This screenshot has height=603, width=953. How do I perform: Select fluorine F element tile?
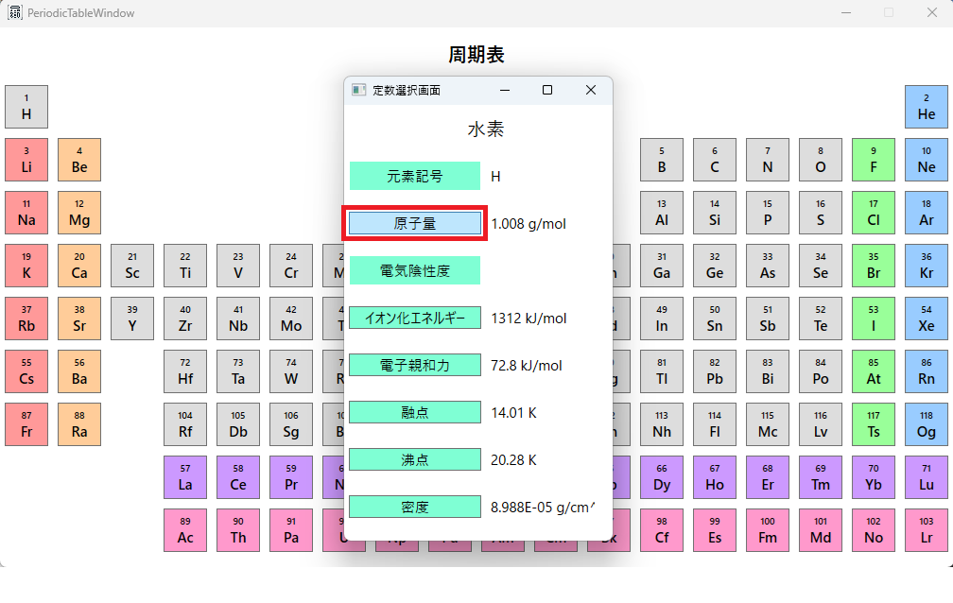873,160
